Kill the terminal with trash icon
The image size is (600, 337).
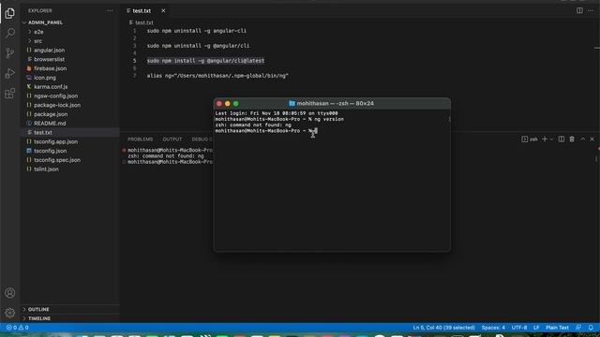tap(572, 139)
